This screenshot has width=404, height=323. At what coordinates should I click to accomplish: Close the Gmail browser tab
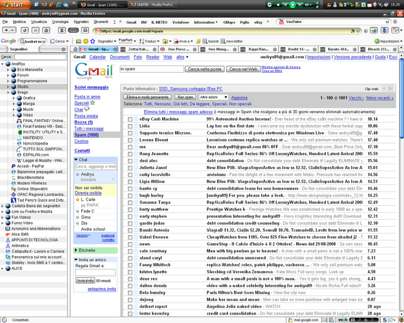[x=115, y=49]
